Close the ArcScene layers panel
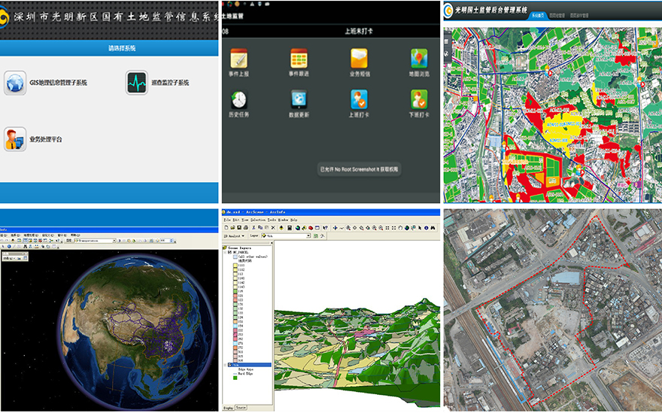 coord(272,243)
